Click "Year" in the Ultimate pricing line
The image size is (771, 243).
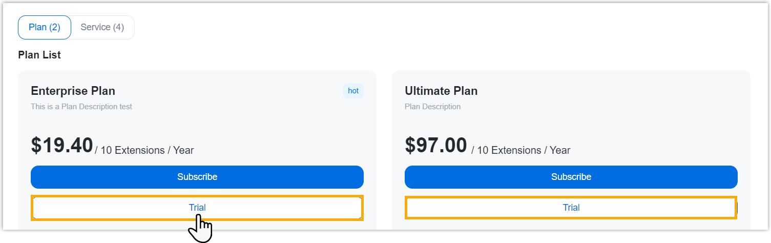point(559,150)
